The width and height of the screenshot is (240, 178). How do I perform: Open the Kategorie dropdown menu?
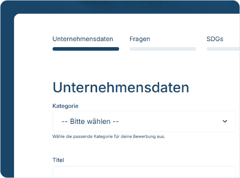144,121
